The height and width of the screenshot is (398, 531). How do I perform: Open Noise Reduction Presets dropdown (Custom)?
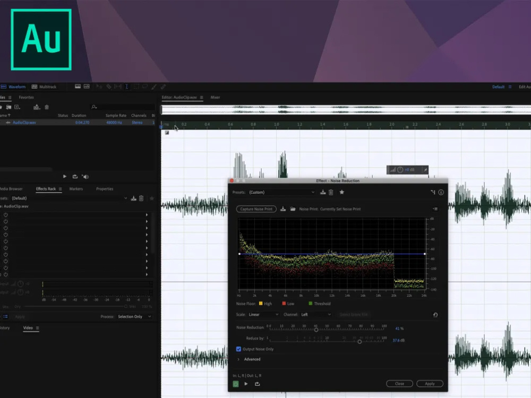coord(281,192)
